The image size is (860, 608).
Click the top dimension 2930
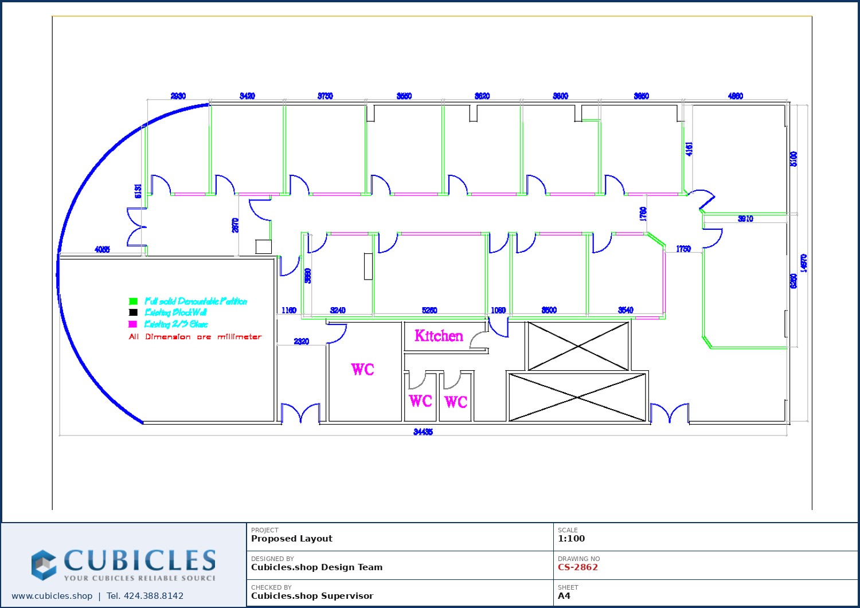(178, 96)
